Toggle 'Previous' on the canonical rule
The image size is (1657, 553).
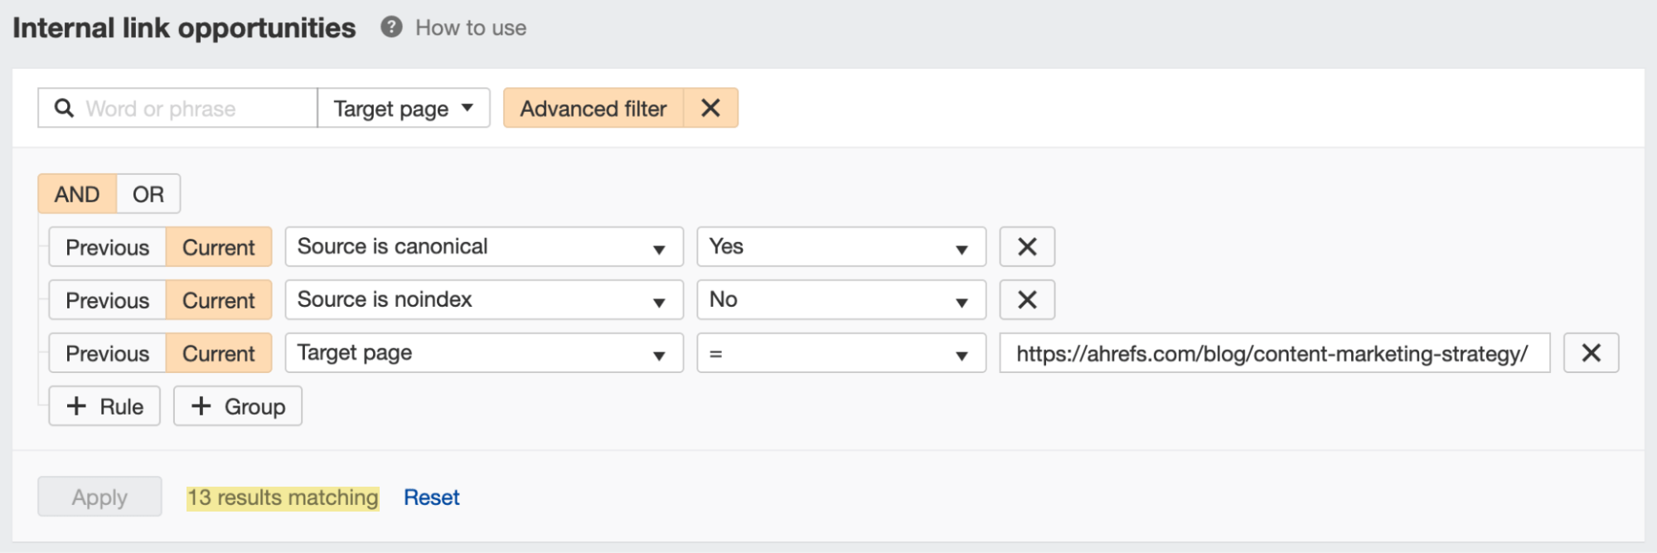[106, 246]
